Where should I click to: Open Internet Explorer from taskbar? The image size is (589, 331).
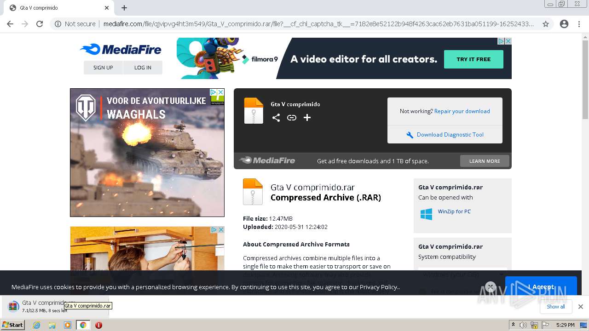click(36, 325)
